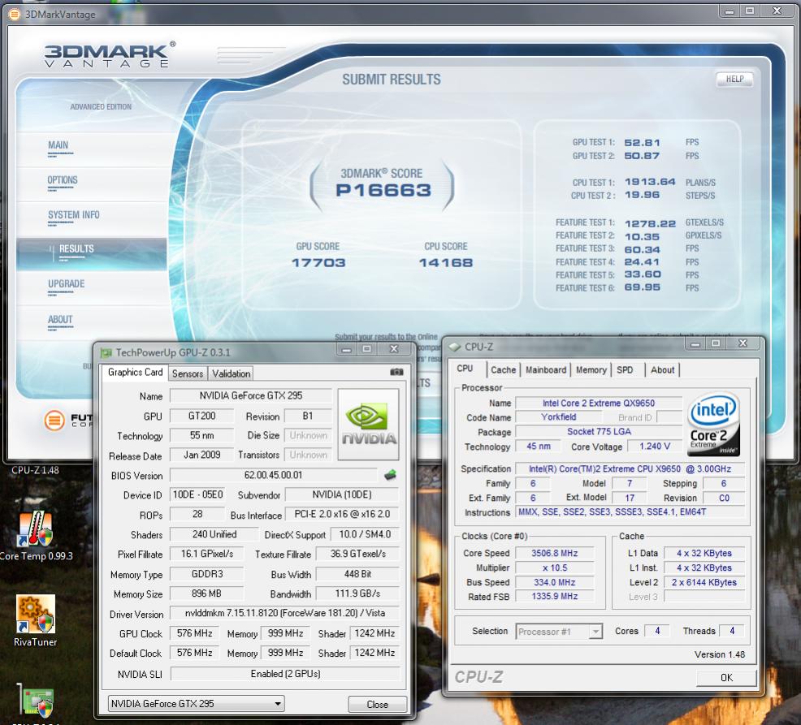The width and height of the screenshot is (801, 725).
Task: Click the GPU Clock value 576 MHz
Action: point(194,633)
